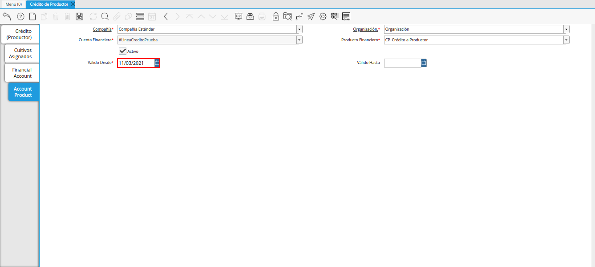The width and height of the screenshot is (595, 267).
Task: Create a new record with page icon
Action: [32, 16]
